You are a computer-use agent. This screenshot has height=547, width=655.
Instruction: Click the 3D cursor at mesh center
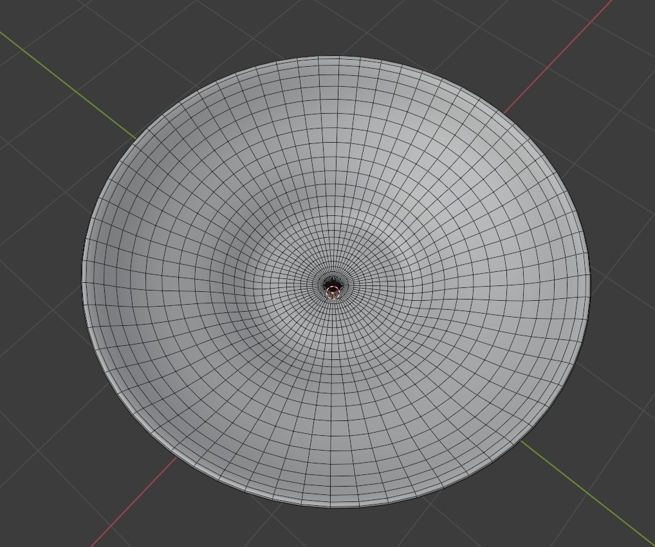pos(333,292)
